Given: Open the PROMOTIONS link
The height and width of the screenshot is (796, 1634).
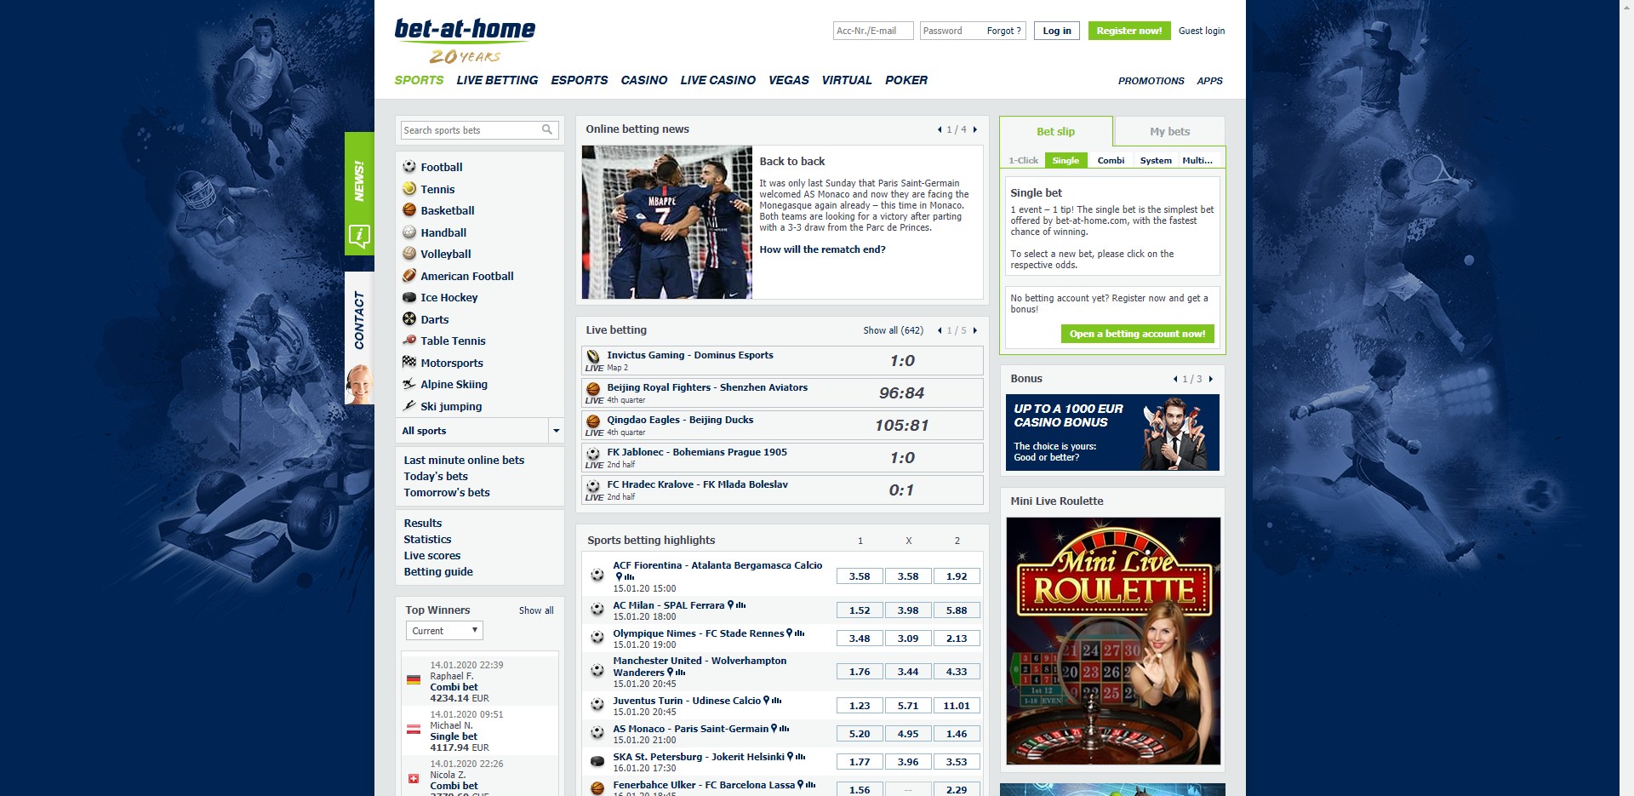Looking at the screenshot, I should coord(1151,81).
